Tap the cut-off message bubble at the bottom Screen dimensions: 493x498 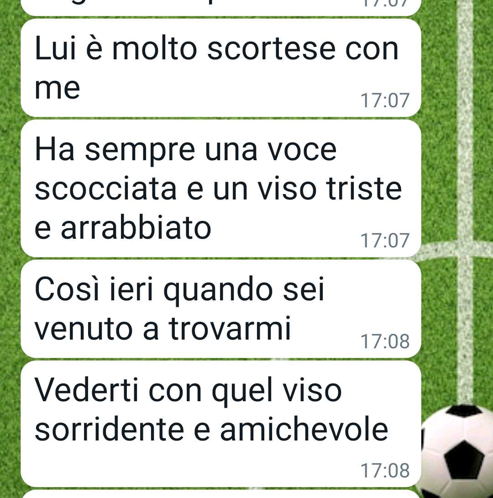(x=221, y=494)
